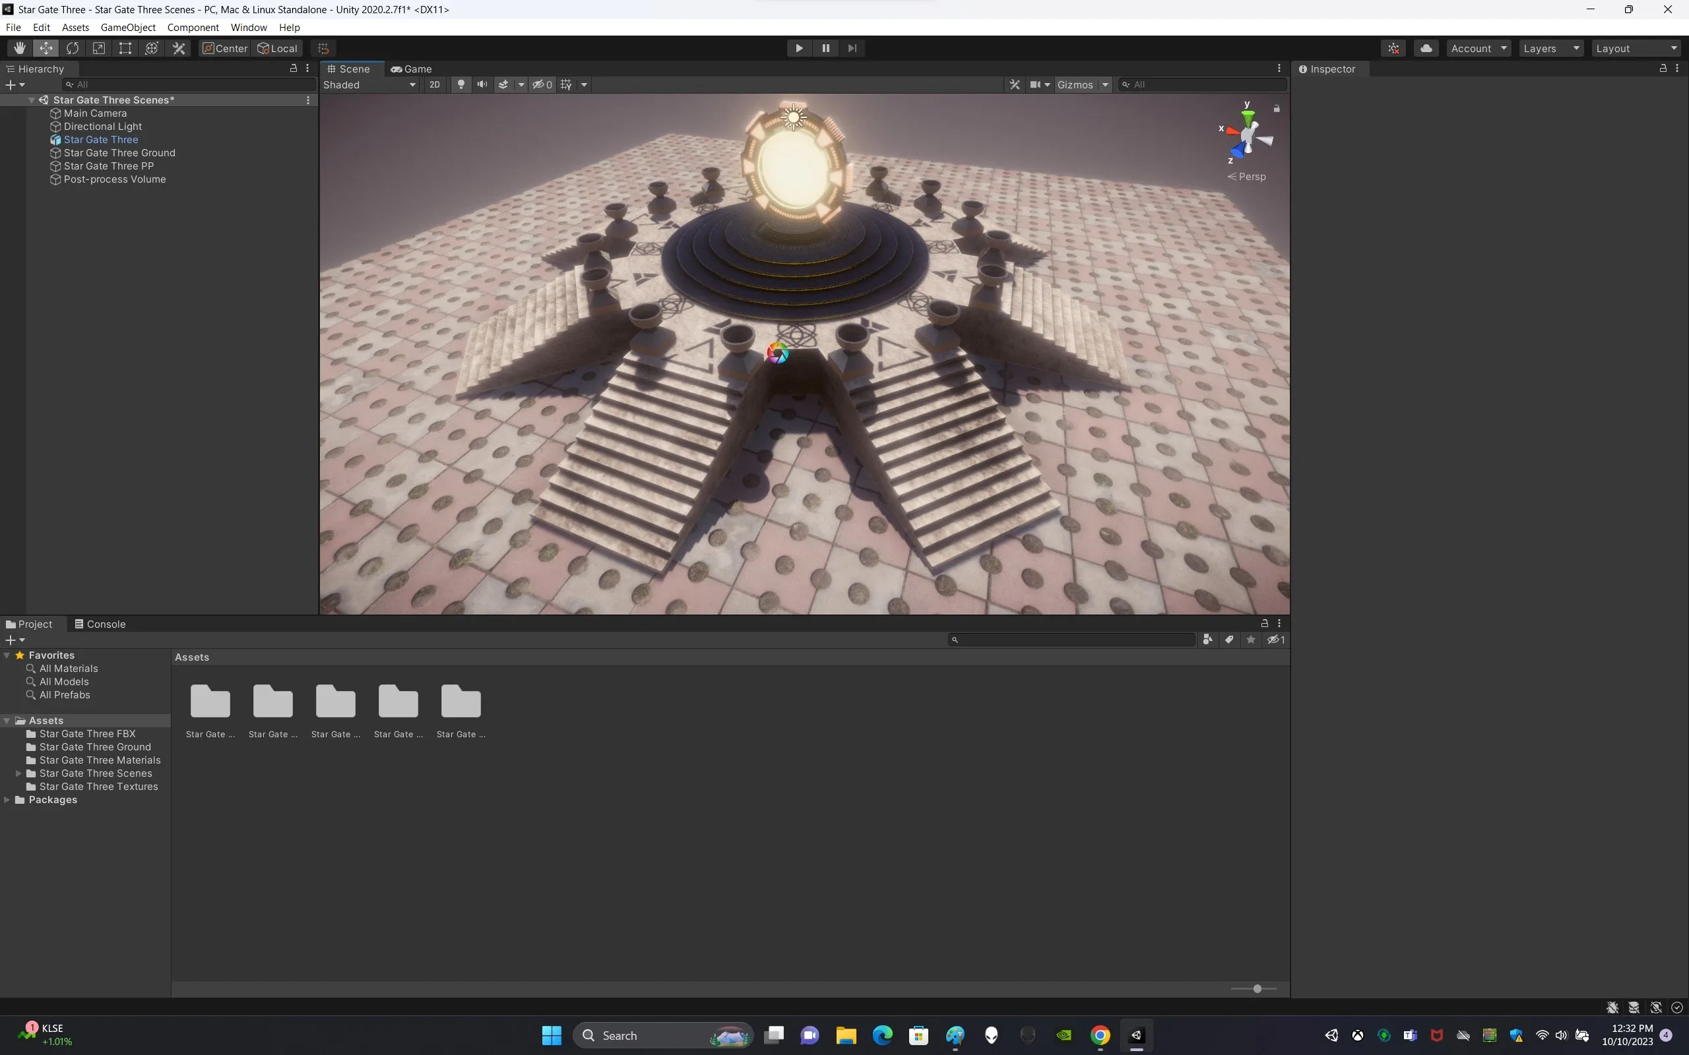Open the Layers dropdown
This screenshot has height=1055, width=1689.
click(1551, 48)
